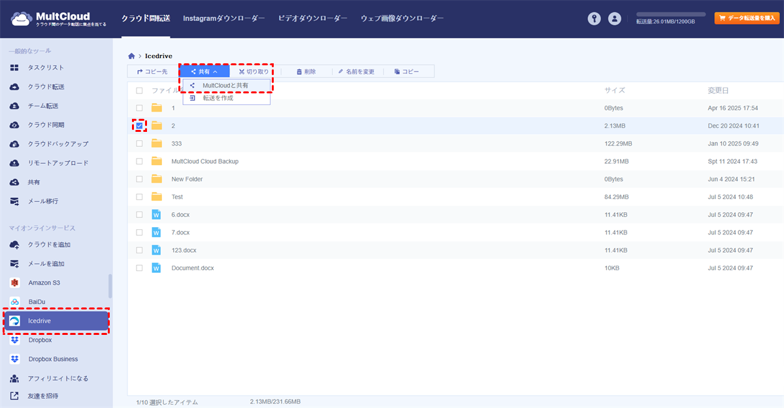The width and height of the screenshot is (784, 408).
Task: Click the コピー先 toolbar button
Action: pos(152,72)
